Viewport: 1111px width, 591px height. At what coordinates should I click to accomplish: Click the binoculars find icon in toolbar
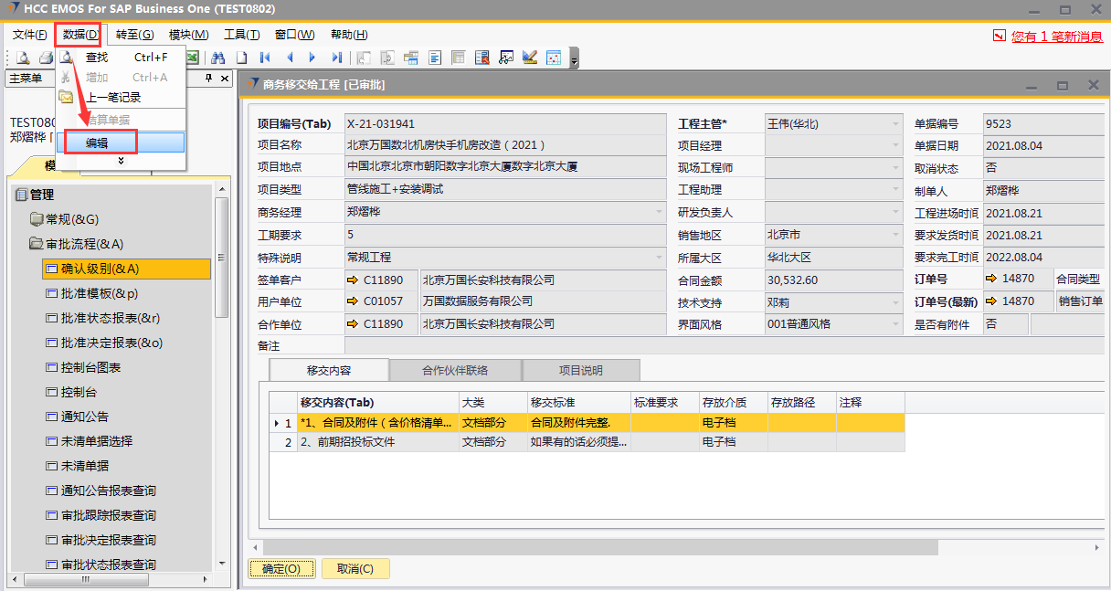click(218, 58)
